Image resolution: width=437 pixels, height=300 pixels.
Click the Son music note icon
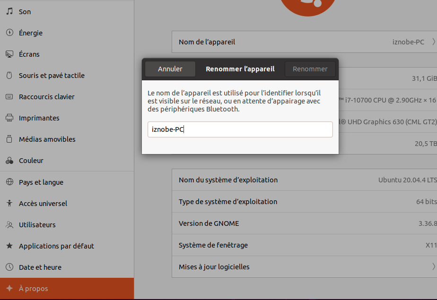[x=9, y=11]
